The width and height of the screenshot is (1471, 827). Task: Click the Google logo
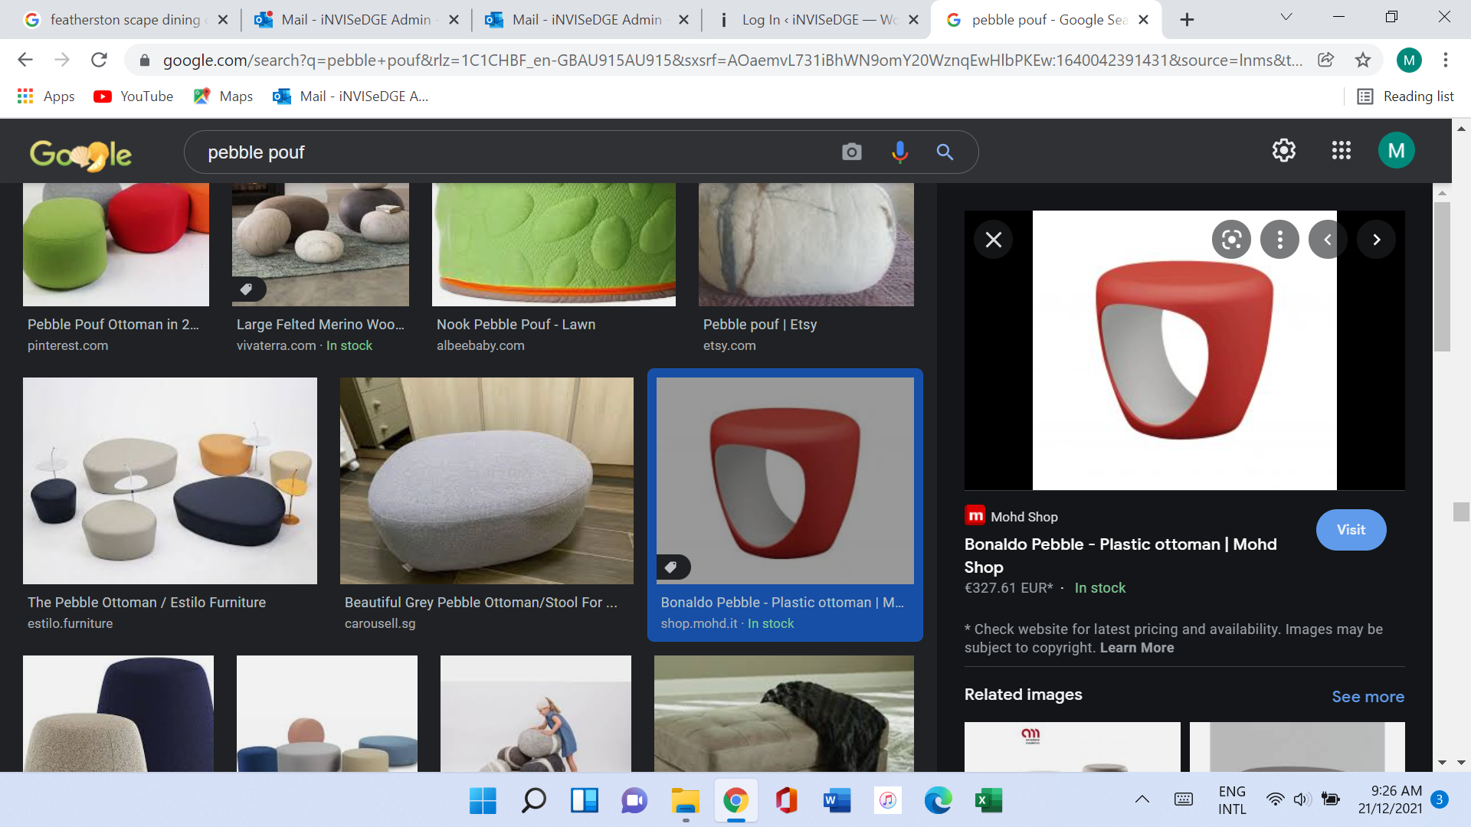click(x=80, y=154)
